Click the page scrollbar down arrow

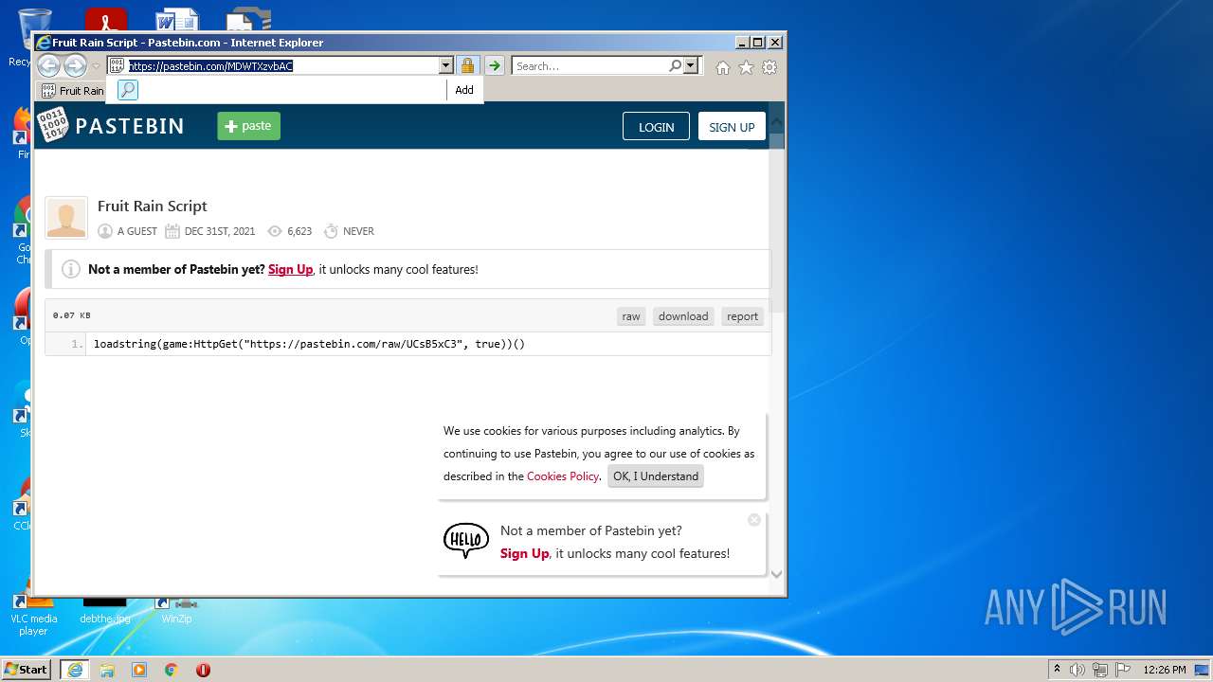776,574
